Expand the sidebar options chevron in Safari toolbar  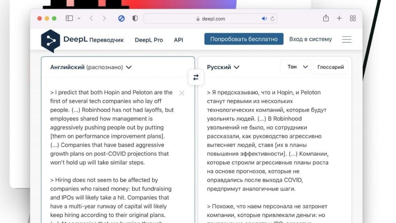pos(79,19)
